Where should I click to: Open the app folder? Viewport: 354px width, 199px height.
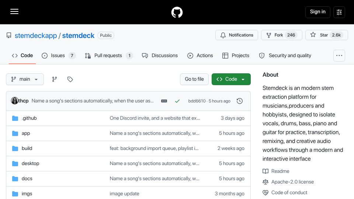pos(26,133)
